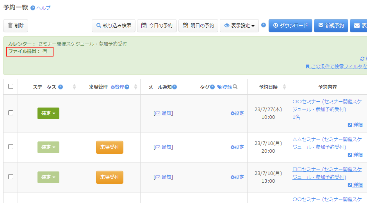Click the help icon beside 予約一覧 title
This screenshot has height=203, width=367.
(33, 8)
